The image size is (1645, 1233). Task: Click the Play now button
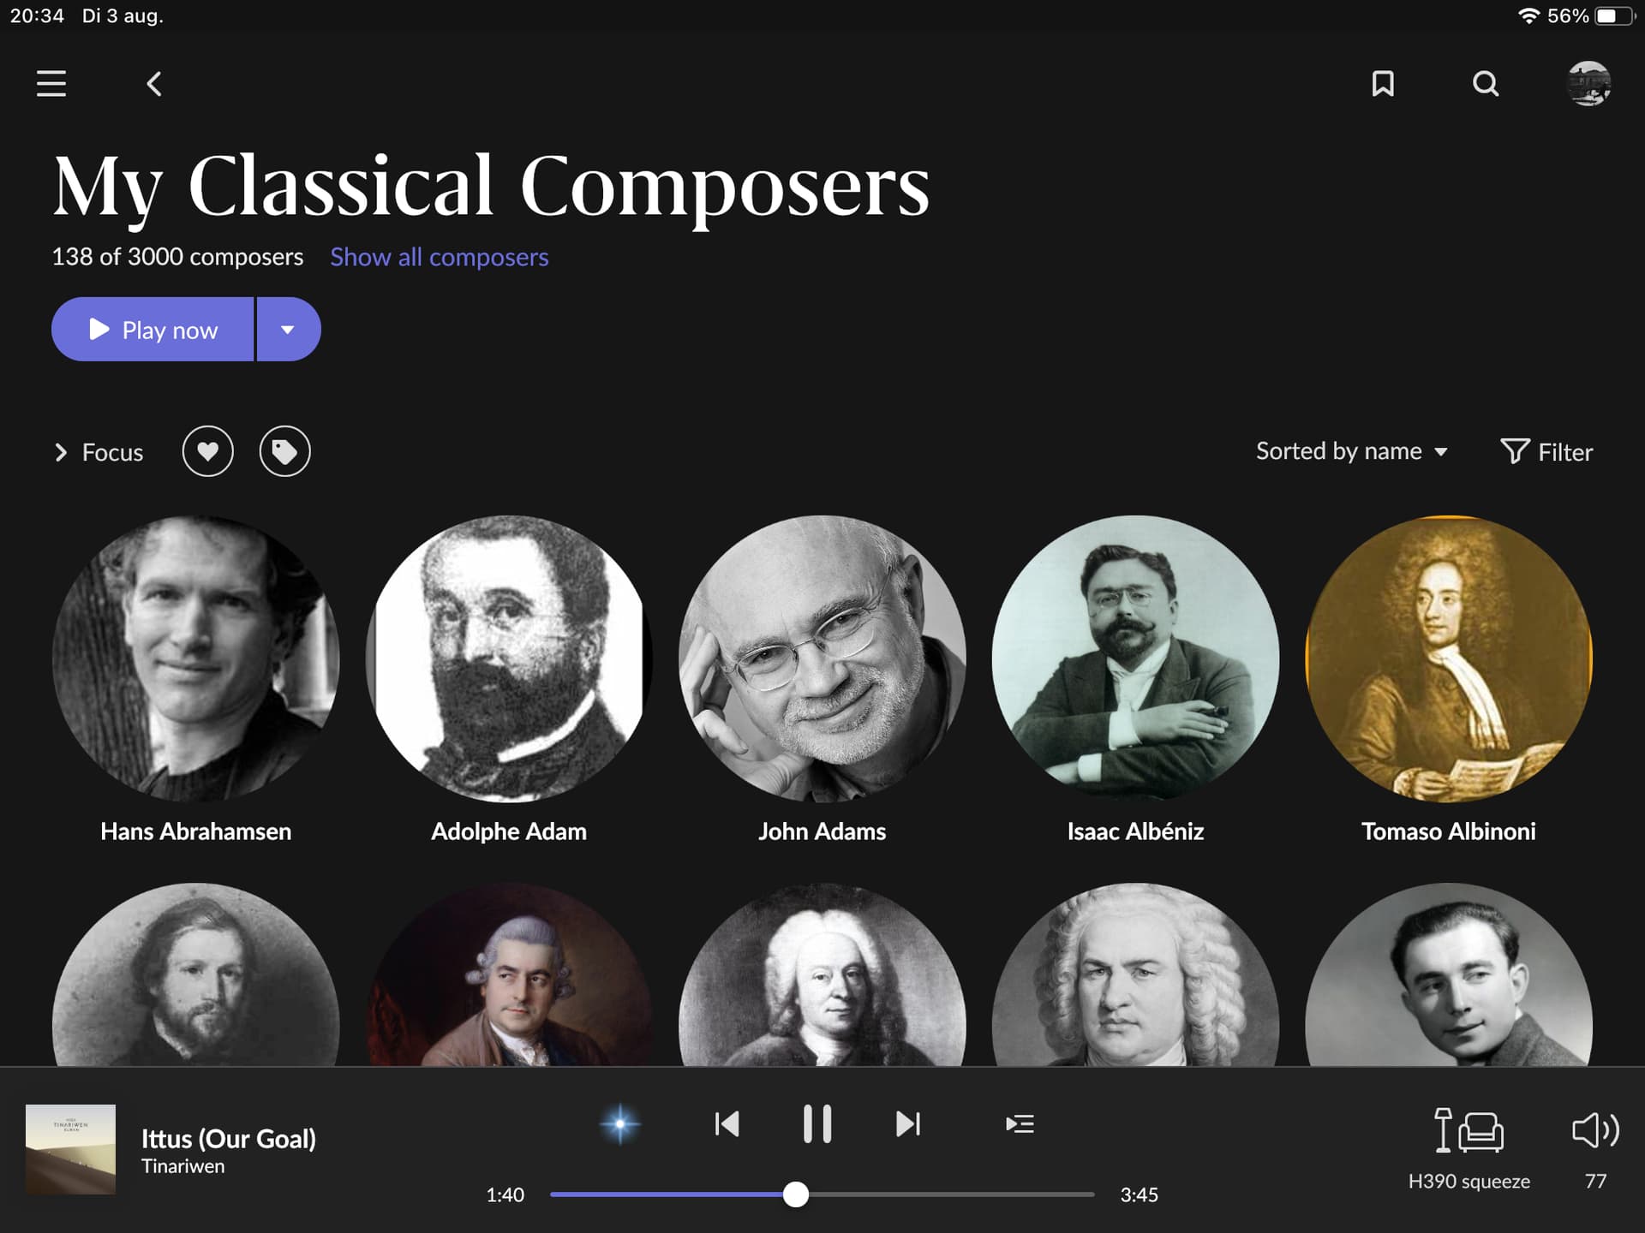pyautogui.click(x=153, y=330)
